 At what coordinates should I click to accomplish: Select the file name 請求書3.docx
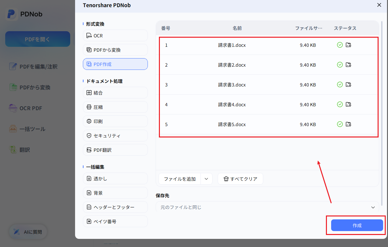tap(232, 85)
